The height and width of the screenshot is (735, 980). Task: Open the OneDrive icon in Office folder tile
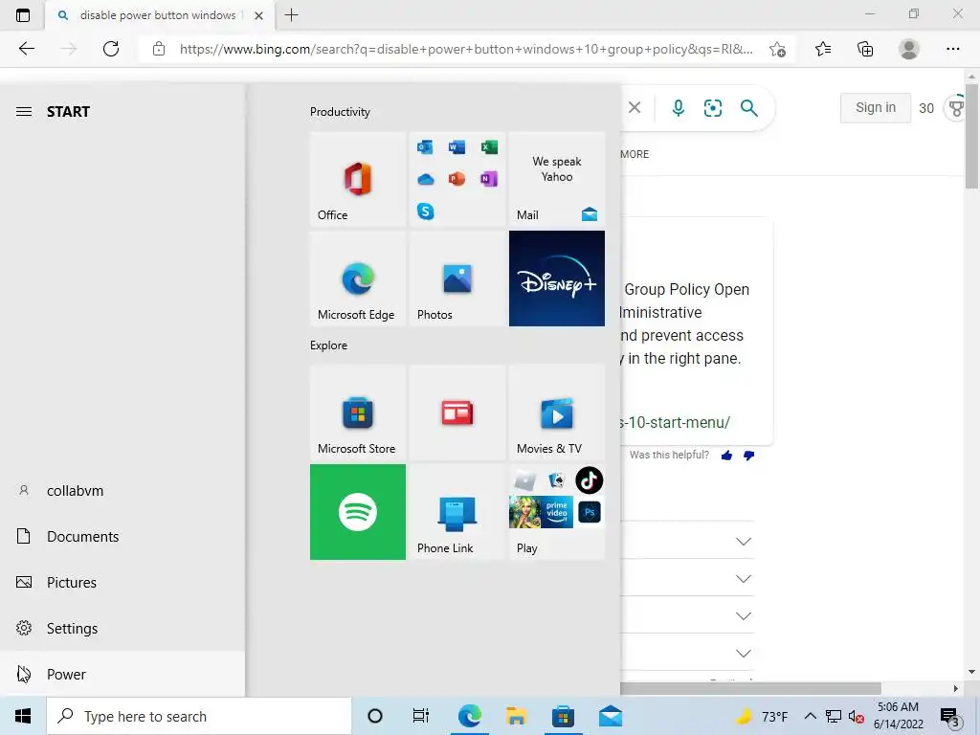[425, 179]
